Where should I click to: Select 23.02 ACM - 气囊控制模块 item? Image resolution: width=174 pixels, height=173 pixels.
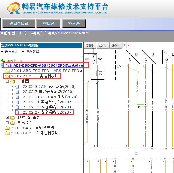click(x=35, y=76)
